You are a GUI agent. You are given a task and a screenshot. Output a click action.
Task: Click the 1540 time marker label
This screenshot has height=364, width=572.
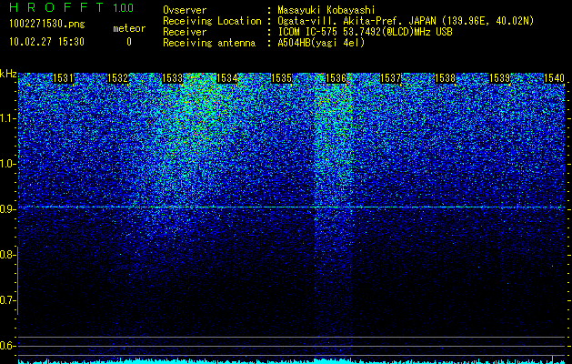click(x=554, y=78)
